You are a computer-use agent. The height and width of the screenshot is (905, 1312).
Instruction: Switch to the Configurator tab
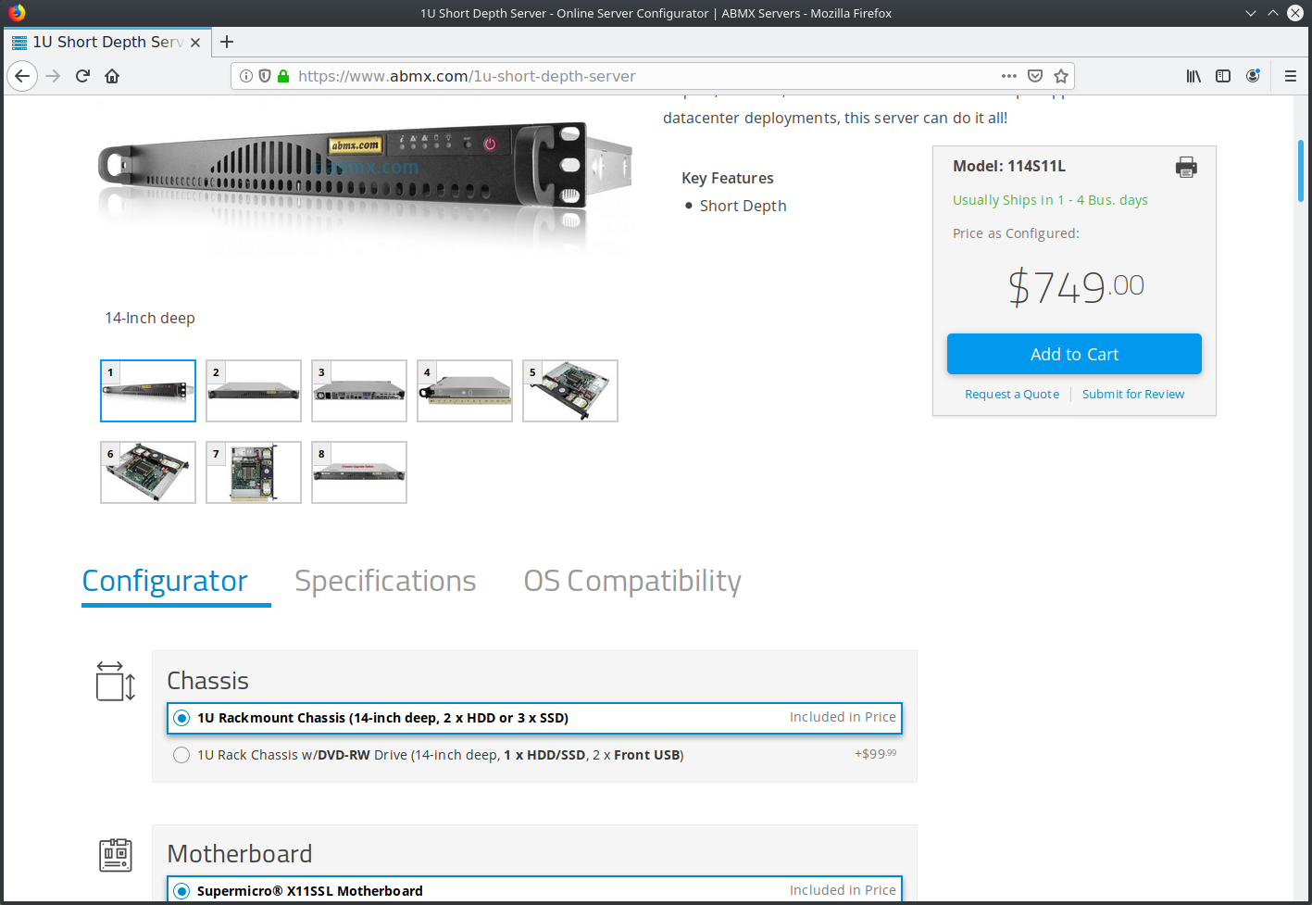[x=165, y=581]
